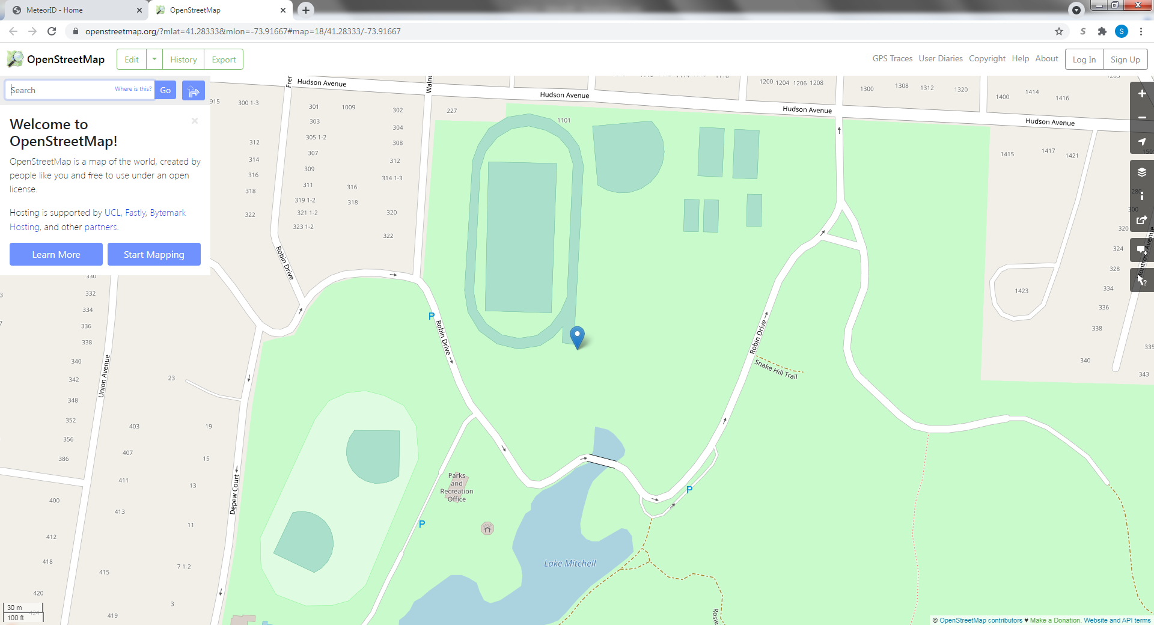
Task: Zoom out using the minus map control
Action: (x=1142, y=118)
